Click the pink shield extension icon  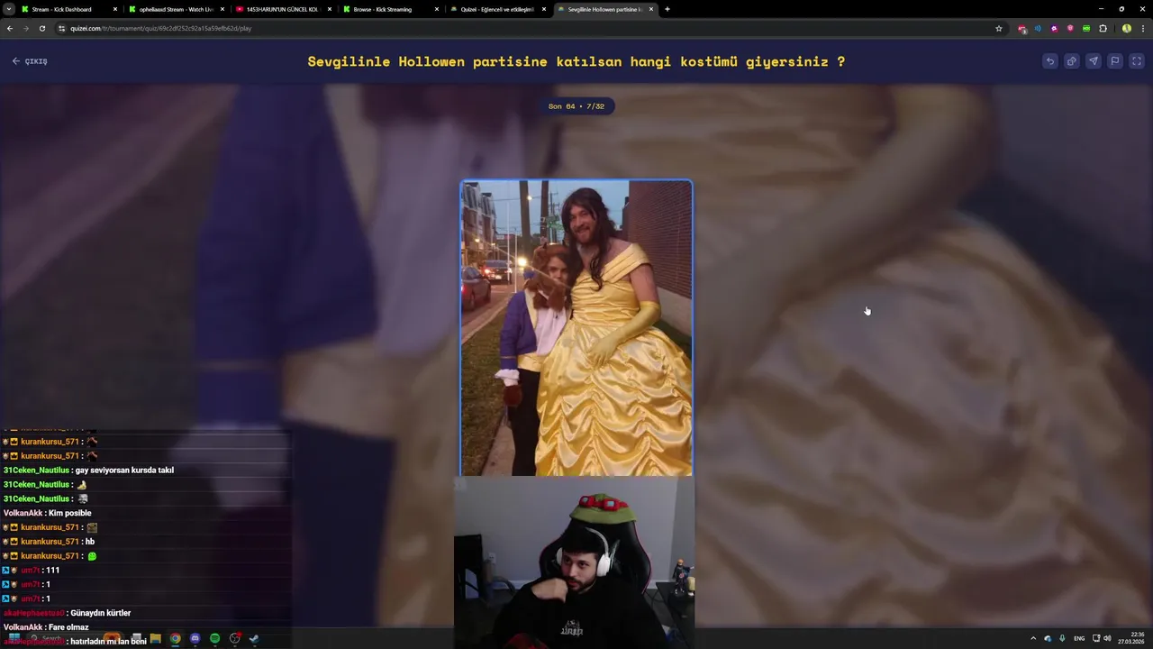pyautogui.click(x=1070, y=28)
